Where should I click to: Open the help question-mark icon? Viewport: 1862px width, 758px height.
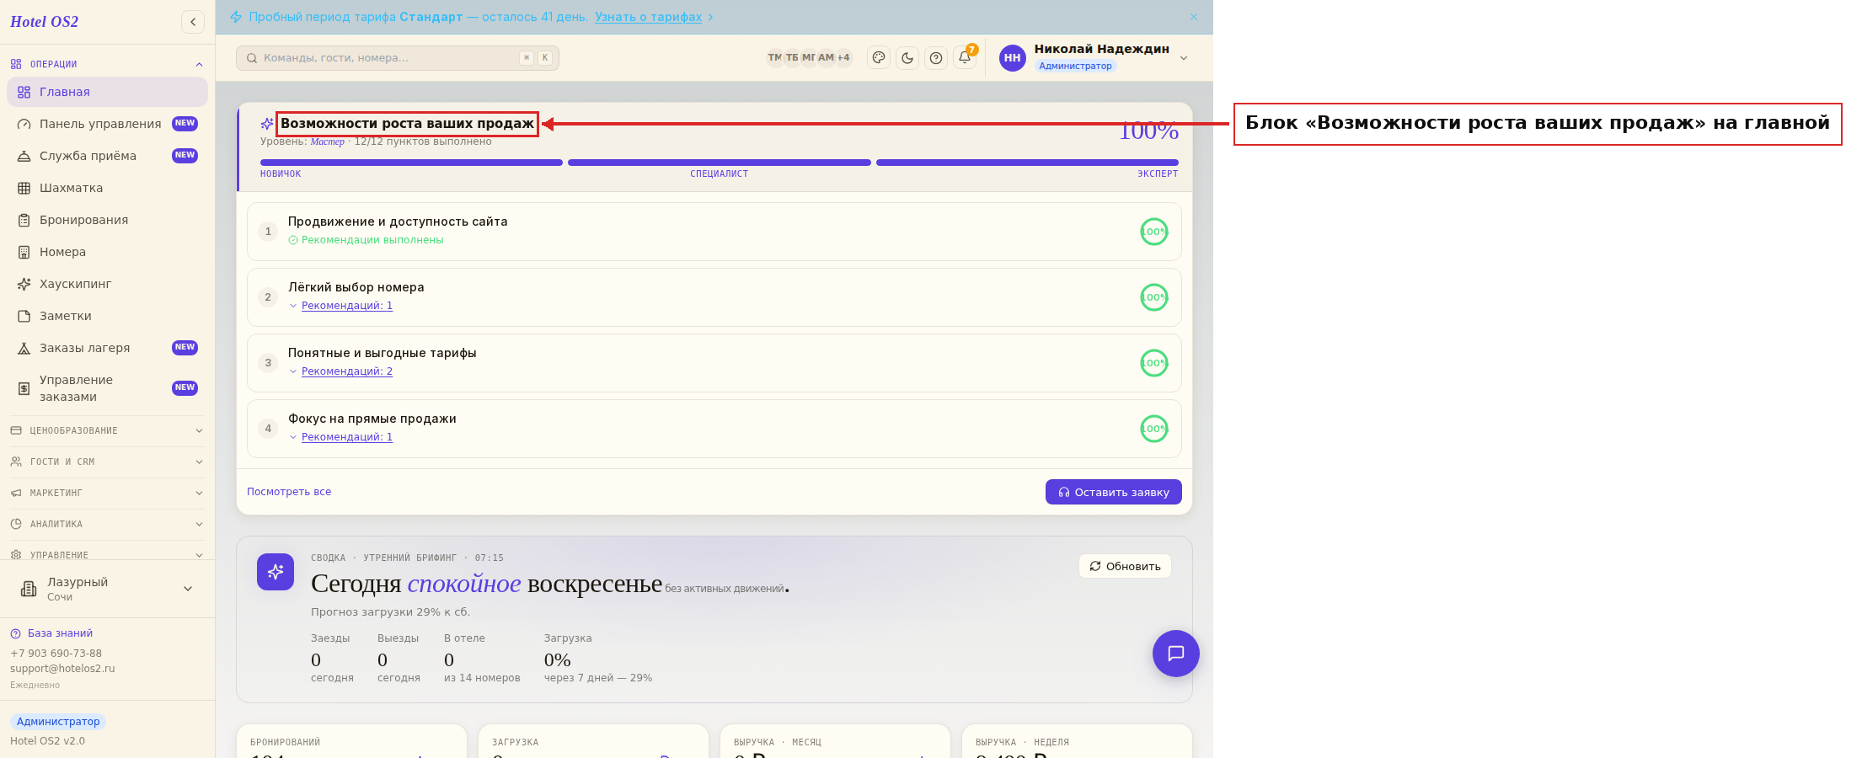click(x=936, y=58)
